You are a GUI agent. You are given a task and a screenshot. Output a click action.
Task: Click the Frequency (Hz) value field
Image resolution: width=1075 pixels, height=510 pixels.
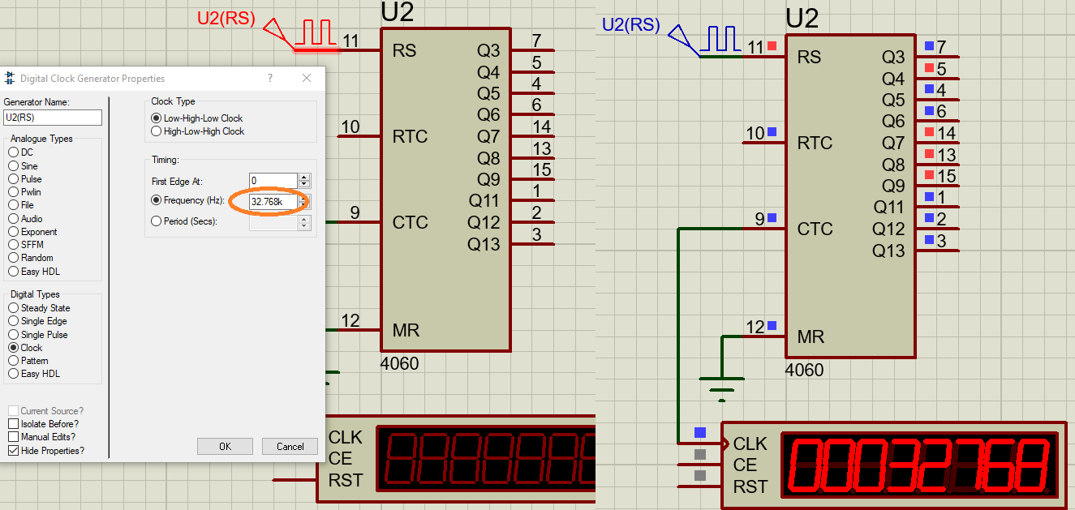273,201
